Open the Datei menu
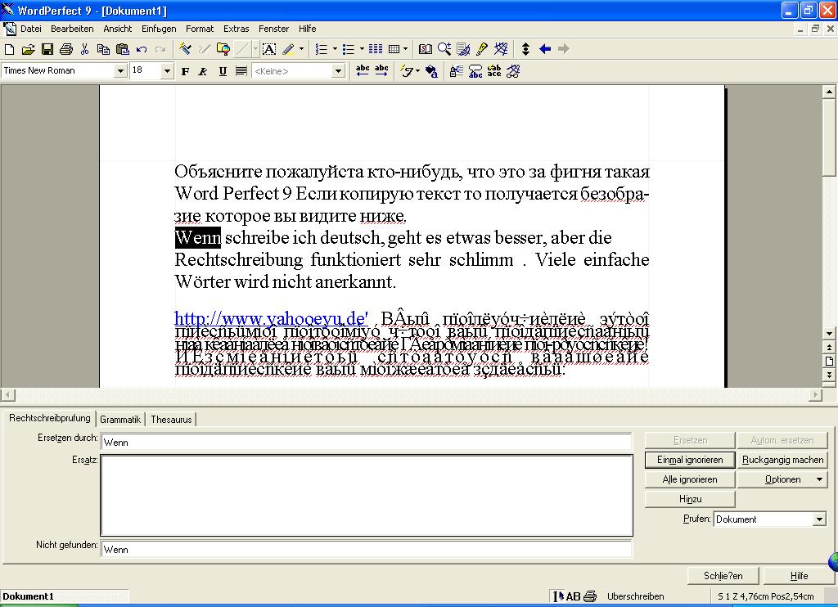 click(x=31, y=29)
